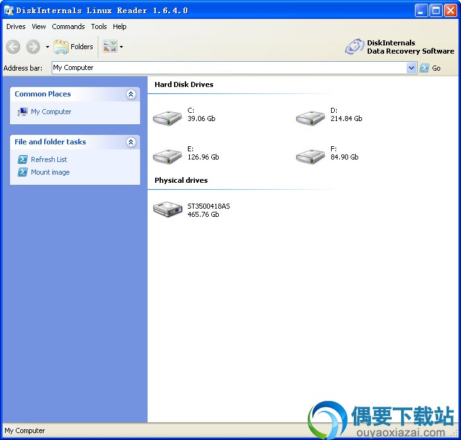461x440 pixels.
Task: Select the ST3500418AS physical drive icon
Action: pos(168,209)
